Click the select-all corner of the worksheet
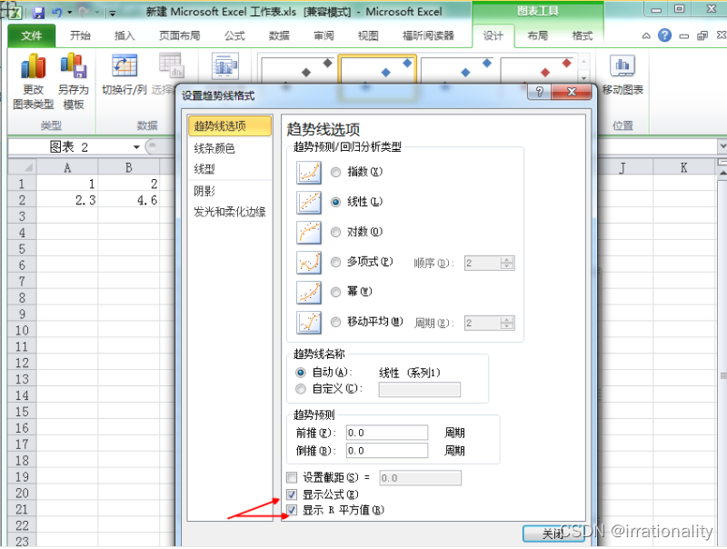Image resolution: width=727 pixels, height=549 pixels. (x=22, y=167)
